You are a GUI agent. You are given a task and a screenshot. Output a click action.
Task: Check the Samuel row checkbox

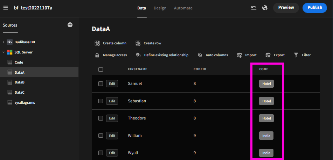click(100, 84)
